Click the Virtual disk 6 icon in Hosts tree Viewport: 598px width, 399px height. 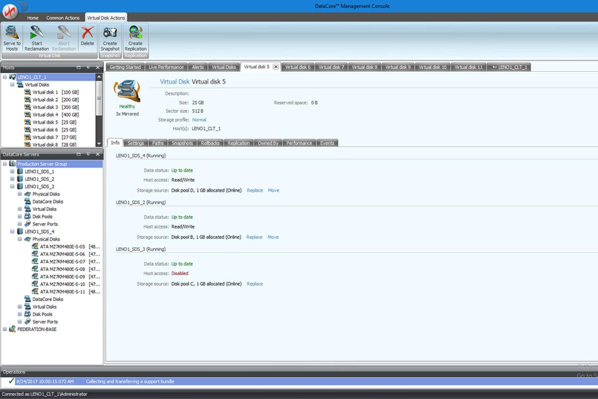(27, 130)
